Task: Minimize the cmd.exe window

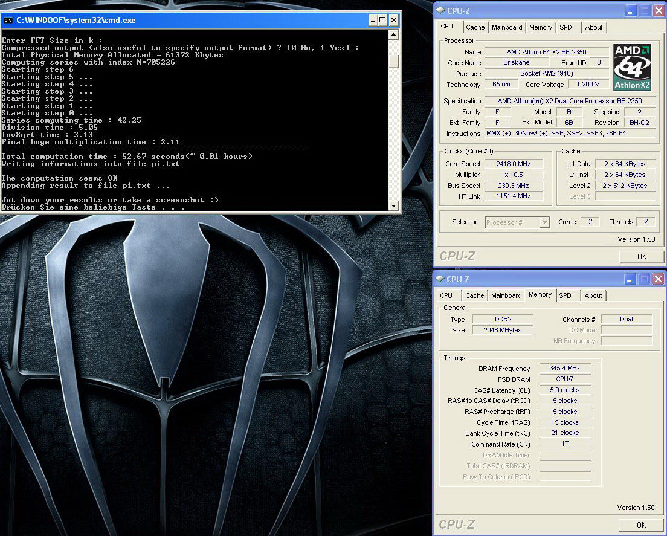Action: [x=373, y=20]
